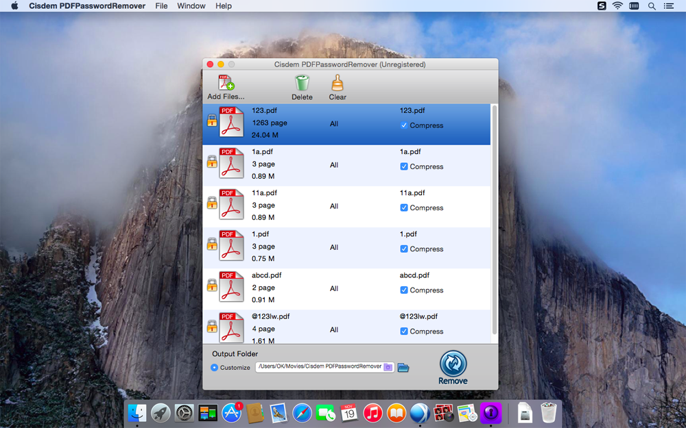Select the Customize output folder radio button
The width and height of the screenshot is (686, 428).
(x=214, y=367)
